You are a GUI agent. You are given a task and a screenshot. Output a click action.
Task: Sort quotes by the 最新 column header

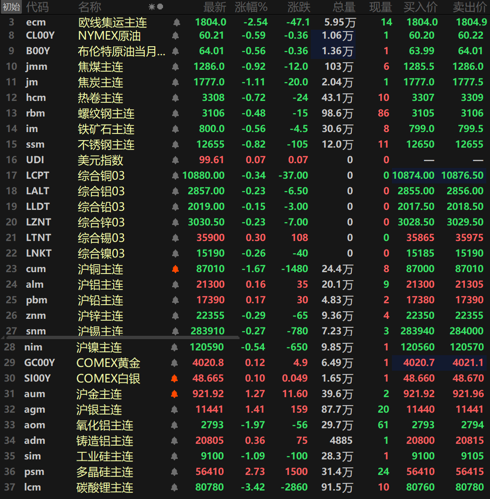pos(215,7)
